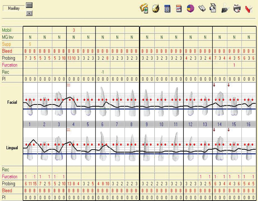
Task: Click the gray square button above arrow
Action: tap(29, 5)
